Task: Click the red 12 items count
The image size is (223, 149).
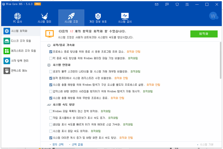Action: pyautogui.click(x=71, y=31)
